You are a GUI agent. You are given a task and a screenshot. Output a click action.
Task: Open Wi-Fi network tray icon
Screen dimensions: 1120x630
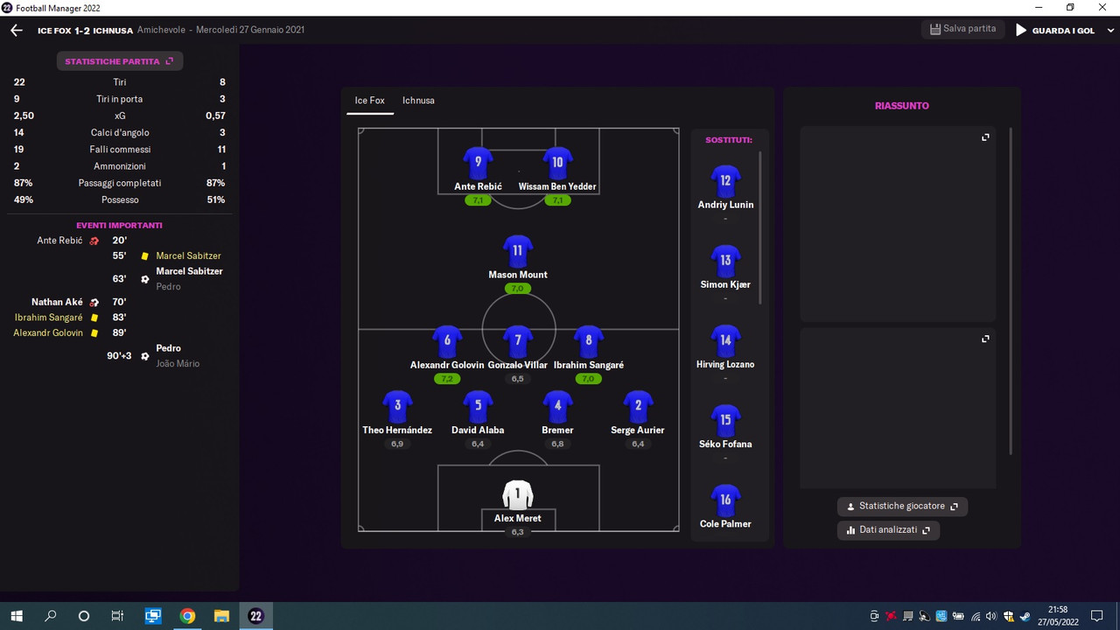975,616
